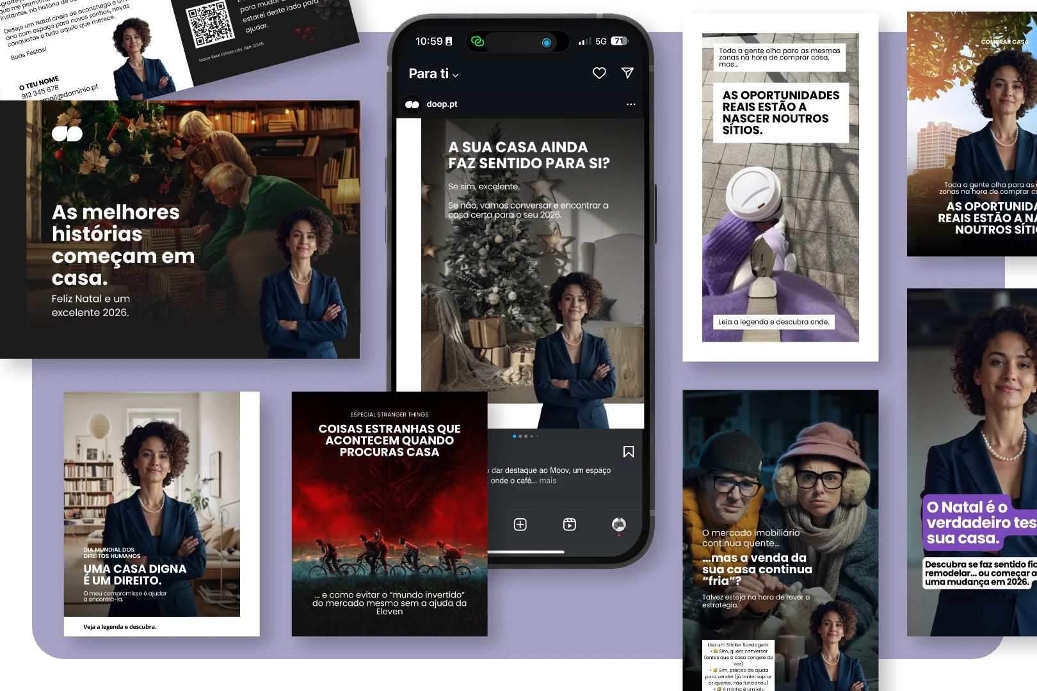The height and width of the screenshot is (691, 1037).
Task: Select the 'O Natal é o verdadeiro' story card
Action: click(972, 462)
